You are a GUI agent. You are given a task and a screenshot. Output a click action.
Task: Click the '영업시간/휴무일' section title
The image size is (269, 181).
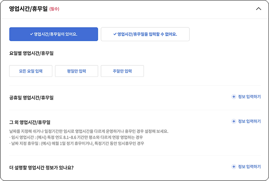28,9
